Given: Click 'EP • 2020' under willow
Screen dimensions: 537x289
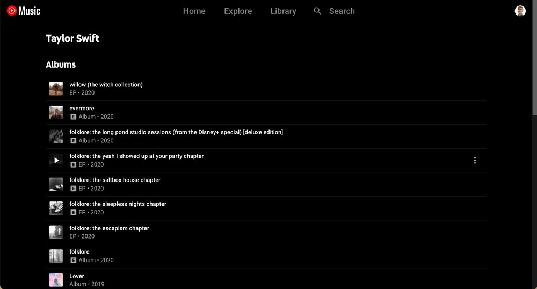Looking at the screenshot, I should coord(82,93).
